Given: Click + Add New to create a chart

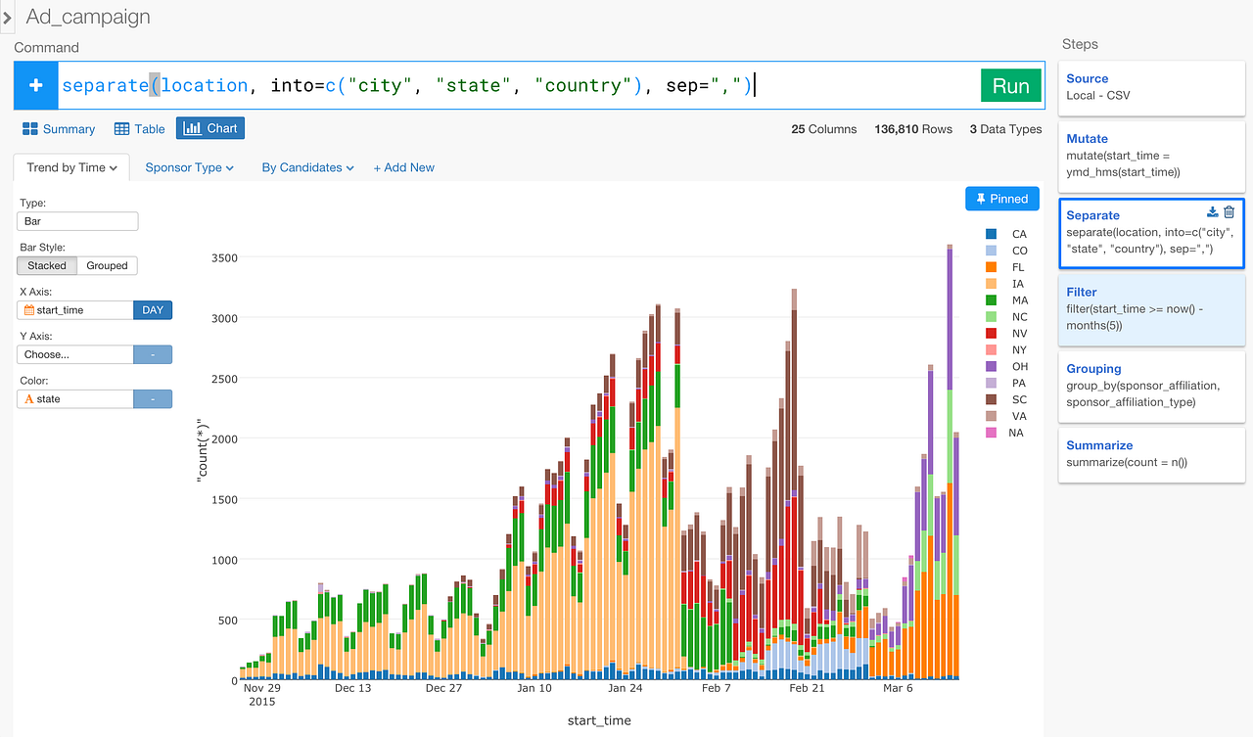Looking at the screenshot, I should pos(403,167).
